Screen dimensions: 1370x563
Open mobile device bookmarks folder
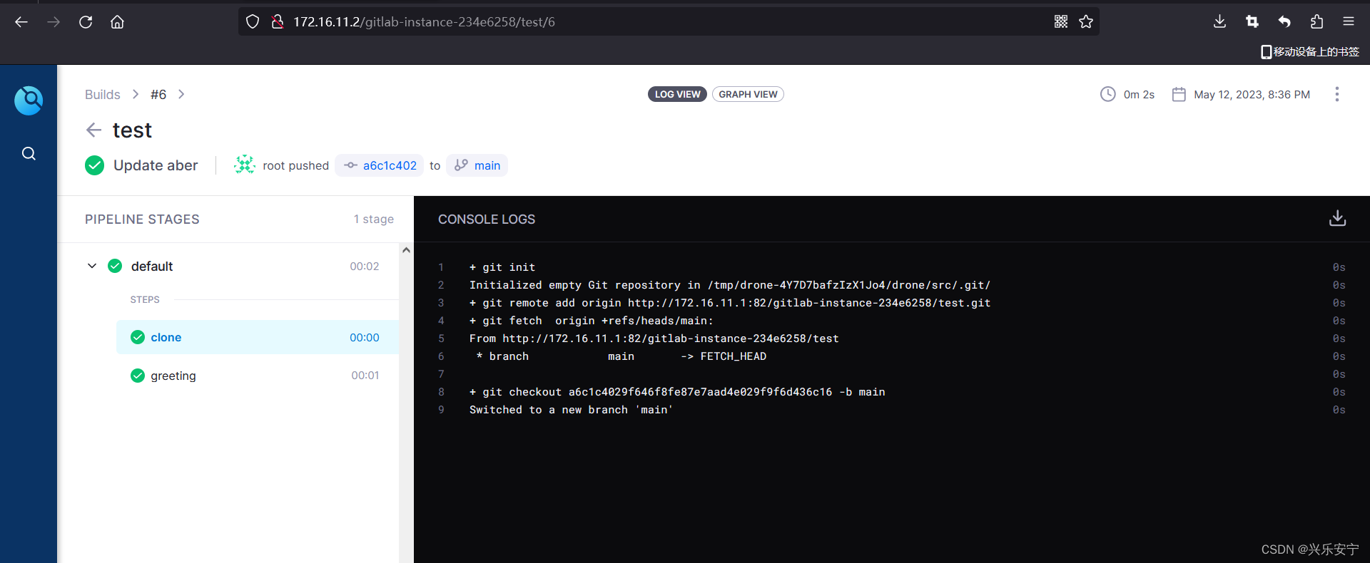tap(1310, 51)
